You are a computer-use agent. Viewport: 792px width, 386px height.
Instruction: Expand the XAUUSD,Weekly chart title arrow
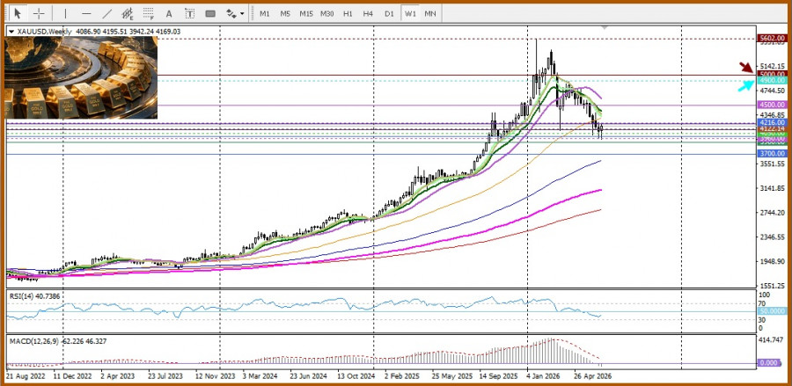11,32
